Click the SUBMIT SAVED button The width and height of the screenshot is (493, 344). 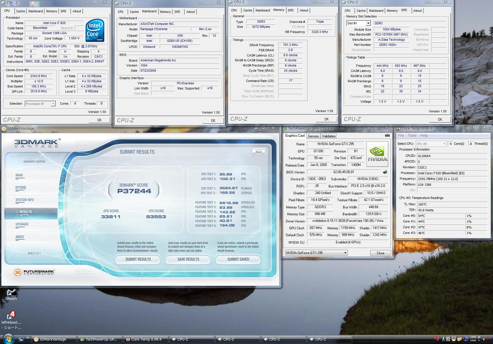pos(238,259)
